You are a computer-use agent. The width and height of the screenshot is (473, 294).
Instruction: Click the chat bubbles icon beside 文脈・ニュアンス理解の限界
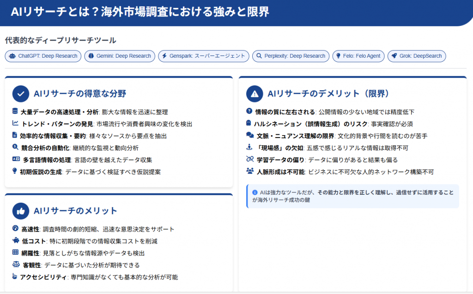tap(250, 135)
